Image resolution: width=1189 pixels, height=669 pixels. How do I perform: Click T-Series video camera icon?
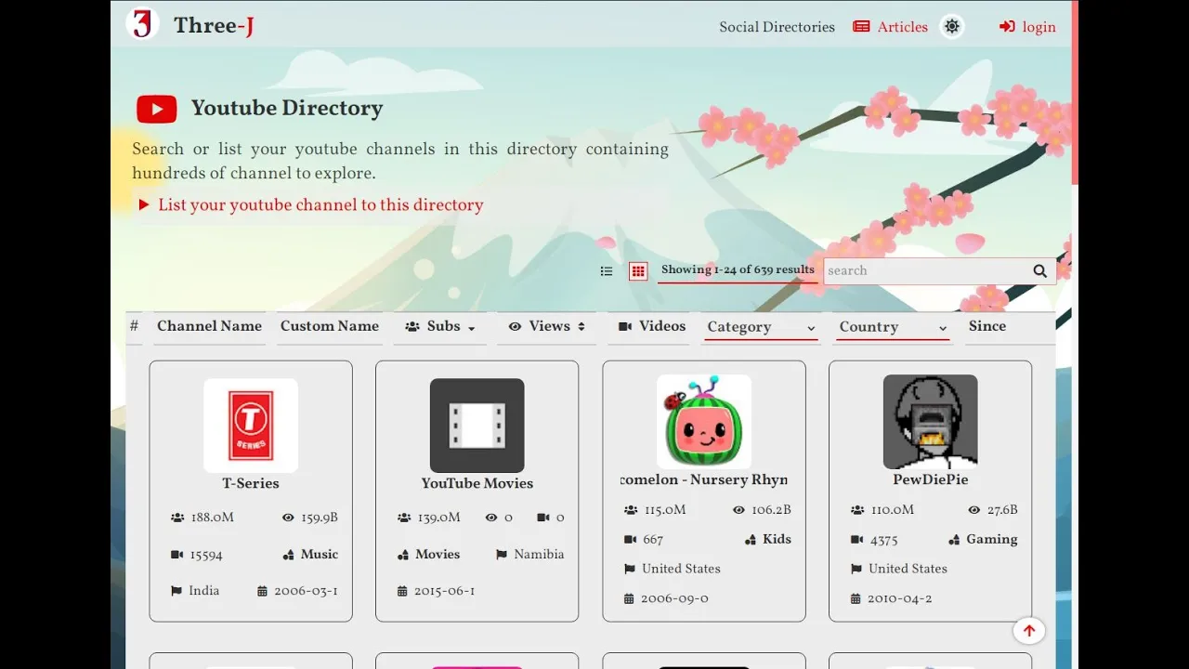tap(177, 555)
